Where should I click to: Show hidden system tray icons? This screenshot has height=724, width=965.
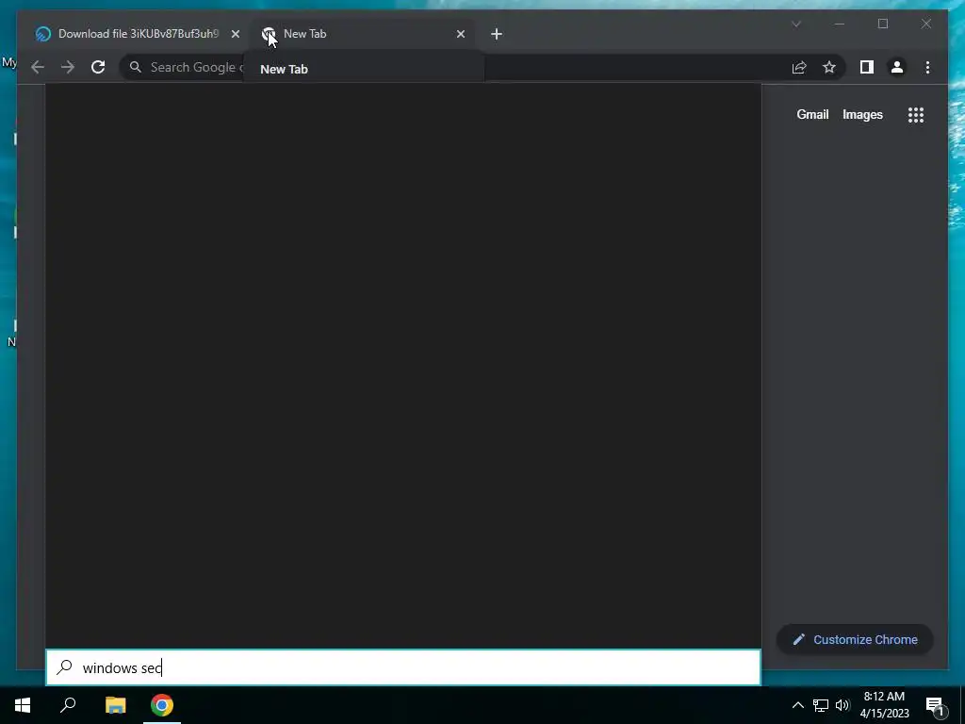pyautogui.click(x=797, y=705)
